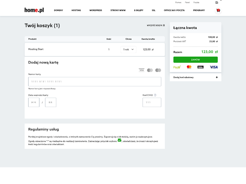The width and height of the screenshot is (246, 184).
Task: Click the green checkbox in Regulaminy text
Action: [119, 140]
